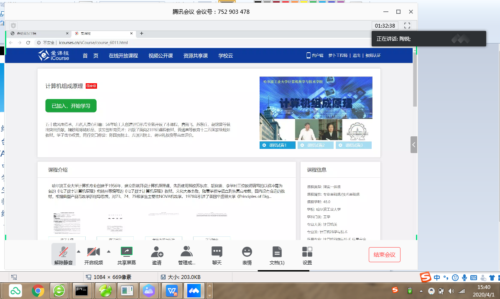Open 管理成员 member management icon
This screenshot has height=299, width=500.
[186, 255]
